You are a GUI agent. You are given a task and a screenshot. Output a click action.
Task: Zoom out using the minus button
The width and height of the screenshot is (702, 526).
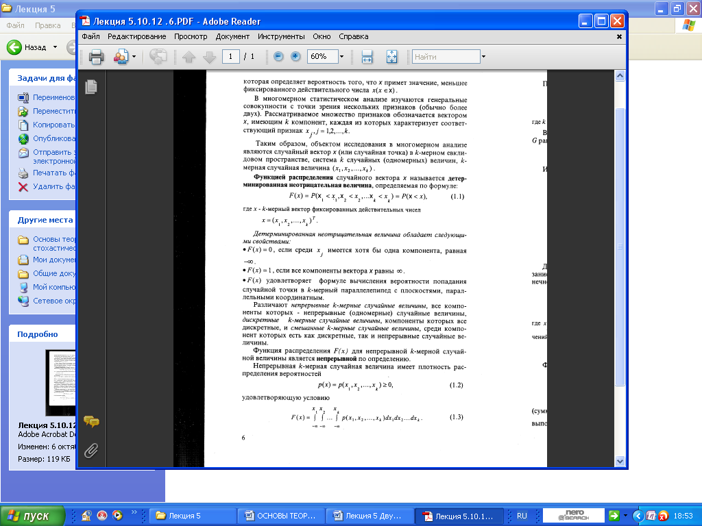click(x=278, y=56)
